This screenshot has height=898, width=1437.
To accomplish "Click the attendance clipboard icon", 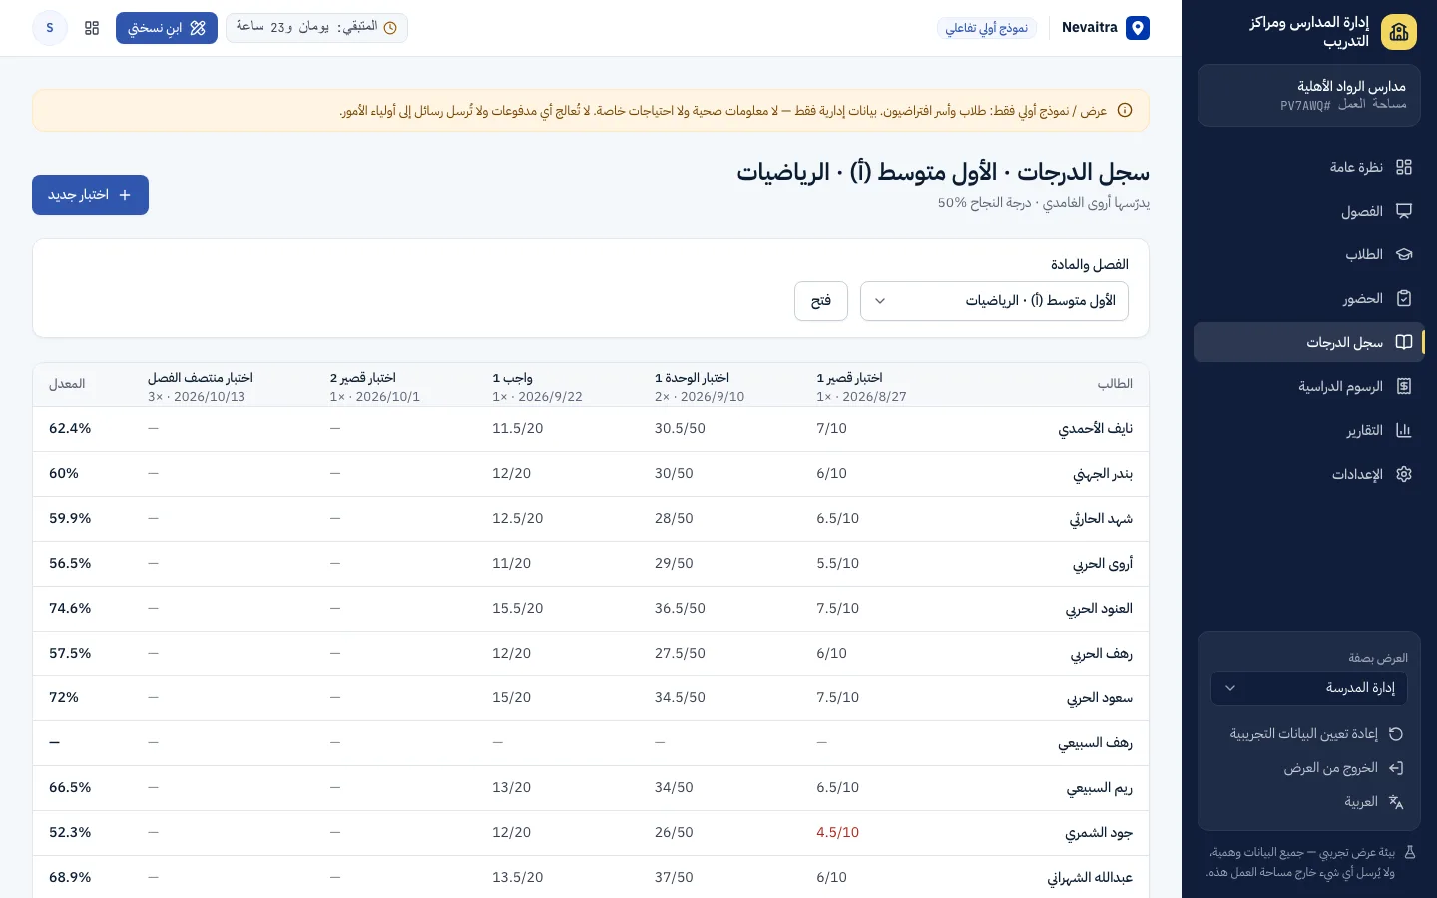I will pyautogui.click(x=1404, y=298).
